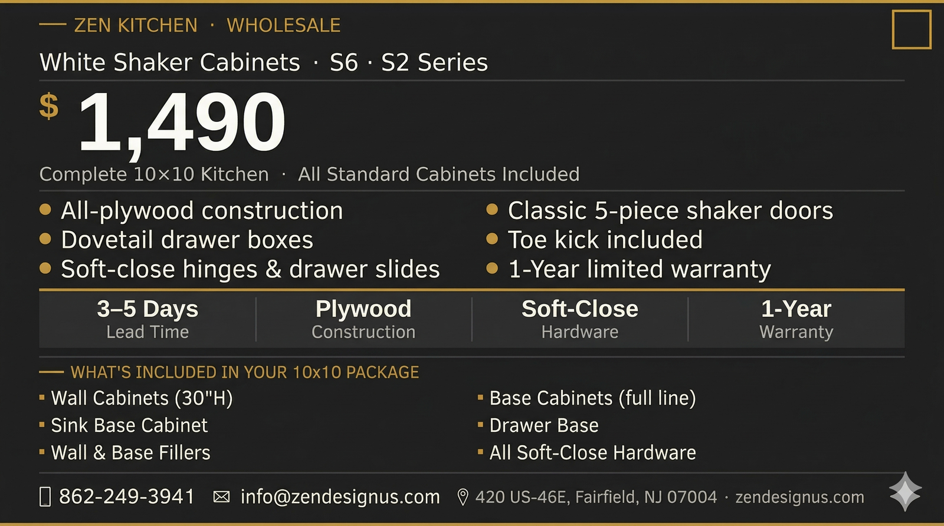Click the sparkle star icon in the corner
Image resolution: width=944 pixels, height=526 pixels.
(x=905, y=491)
